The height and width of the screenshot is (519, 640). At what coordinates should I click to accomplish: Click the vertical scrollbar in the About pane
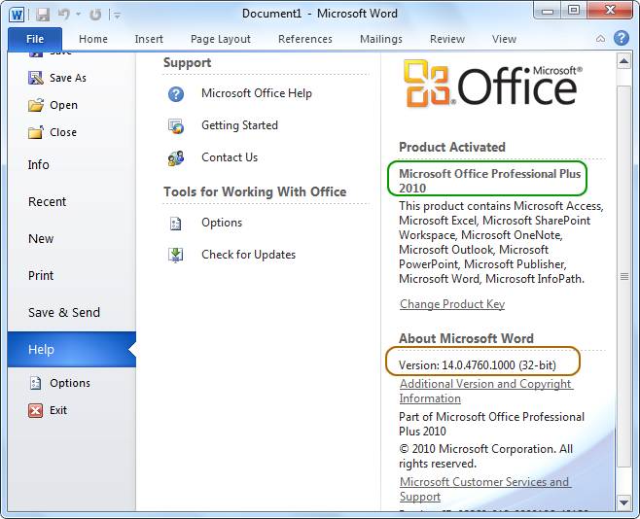(623, 277)
